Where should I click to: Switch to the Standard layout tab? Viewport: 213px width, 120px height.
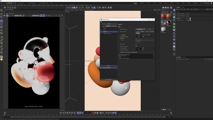coord(142,3)
